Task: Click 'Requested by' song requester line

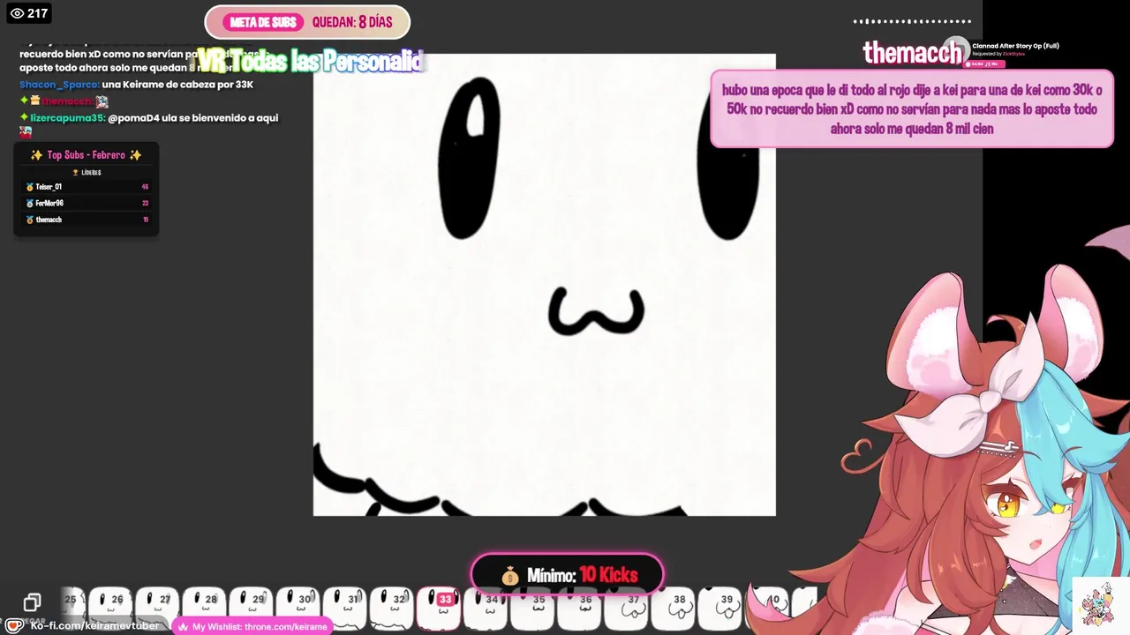Action: click(998, 54)
